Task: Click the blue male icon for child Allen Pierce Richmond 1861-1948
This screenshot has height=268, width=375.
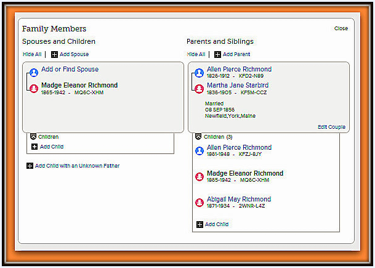Action: (x=200, y=151)
